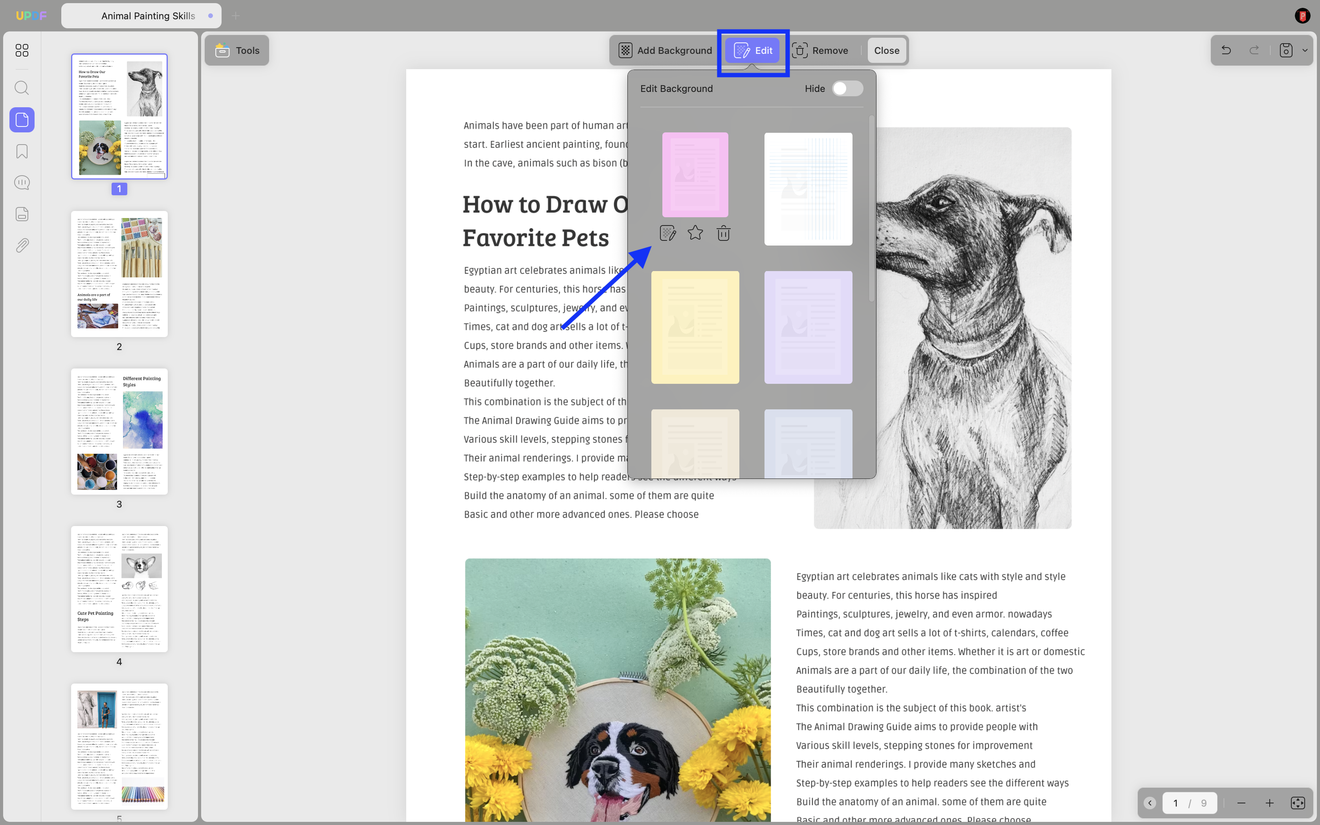Viewport: 1320px width, 825px height.
Task: Open the attachments paperclip panel
Action: coord(22,246)
